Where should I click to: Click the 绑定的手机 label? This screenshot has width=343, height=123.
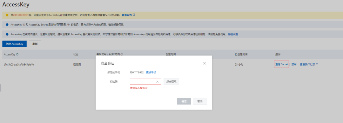[113, 72]
